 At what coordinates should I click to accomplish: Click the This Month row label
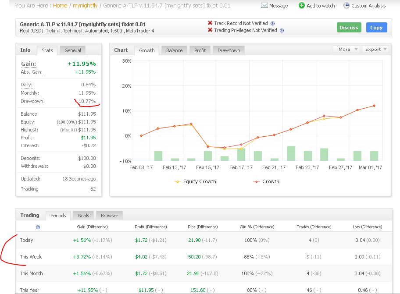tap(32, 273)
